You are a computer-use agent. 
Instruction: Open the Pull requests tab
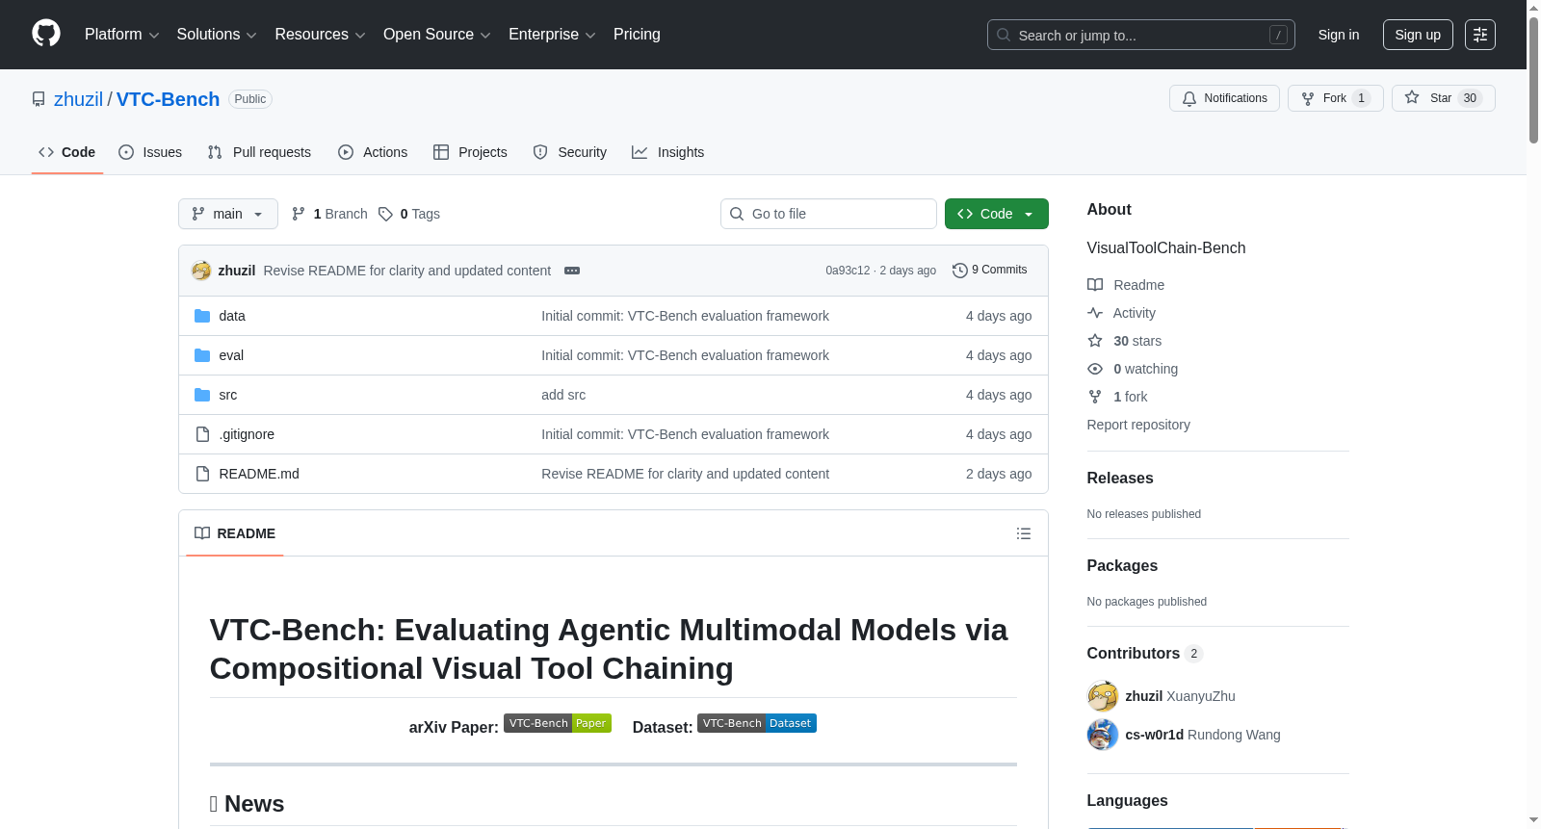[259, 152]
